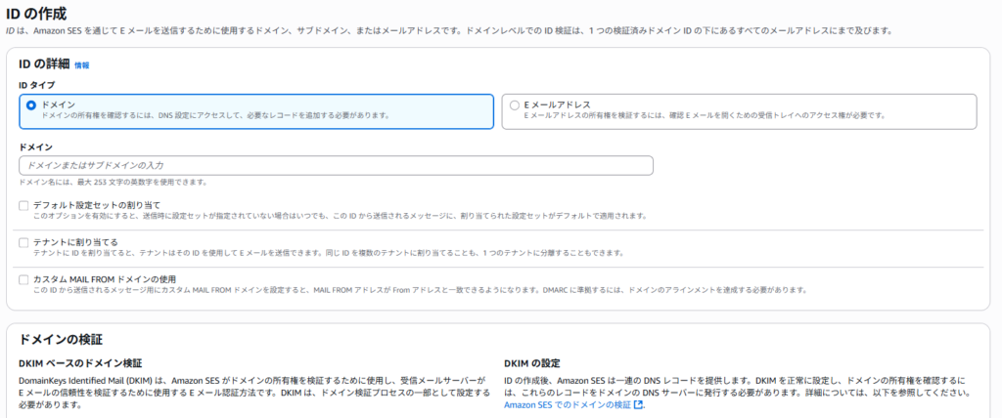Screen dimensions: 1002x418
Task: Click the external link icon after ドメインの検証
Action: pos(639,404)
